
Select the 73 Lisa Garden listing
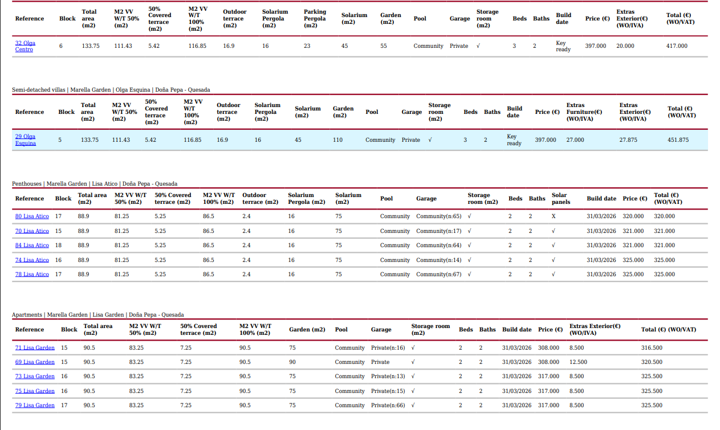pos(35,376)
